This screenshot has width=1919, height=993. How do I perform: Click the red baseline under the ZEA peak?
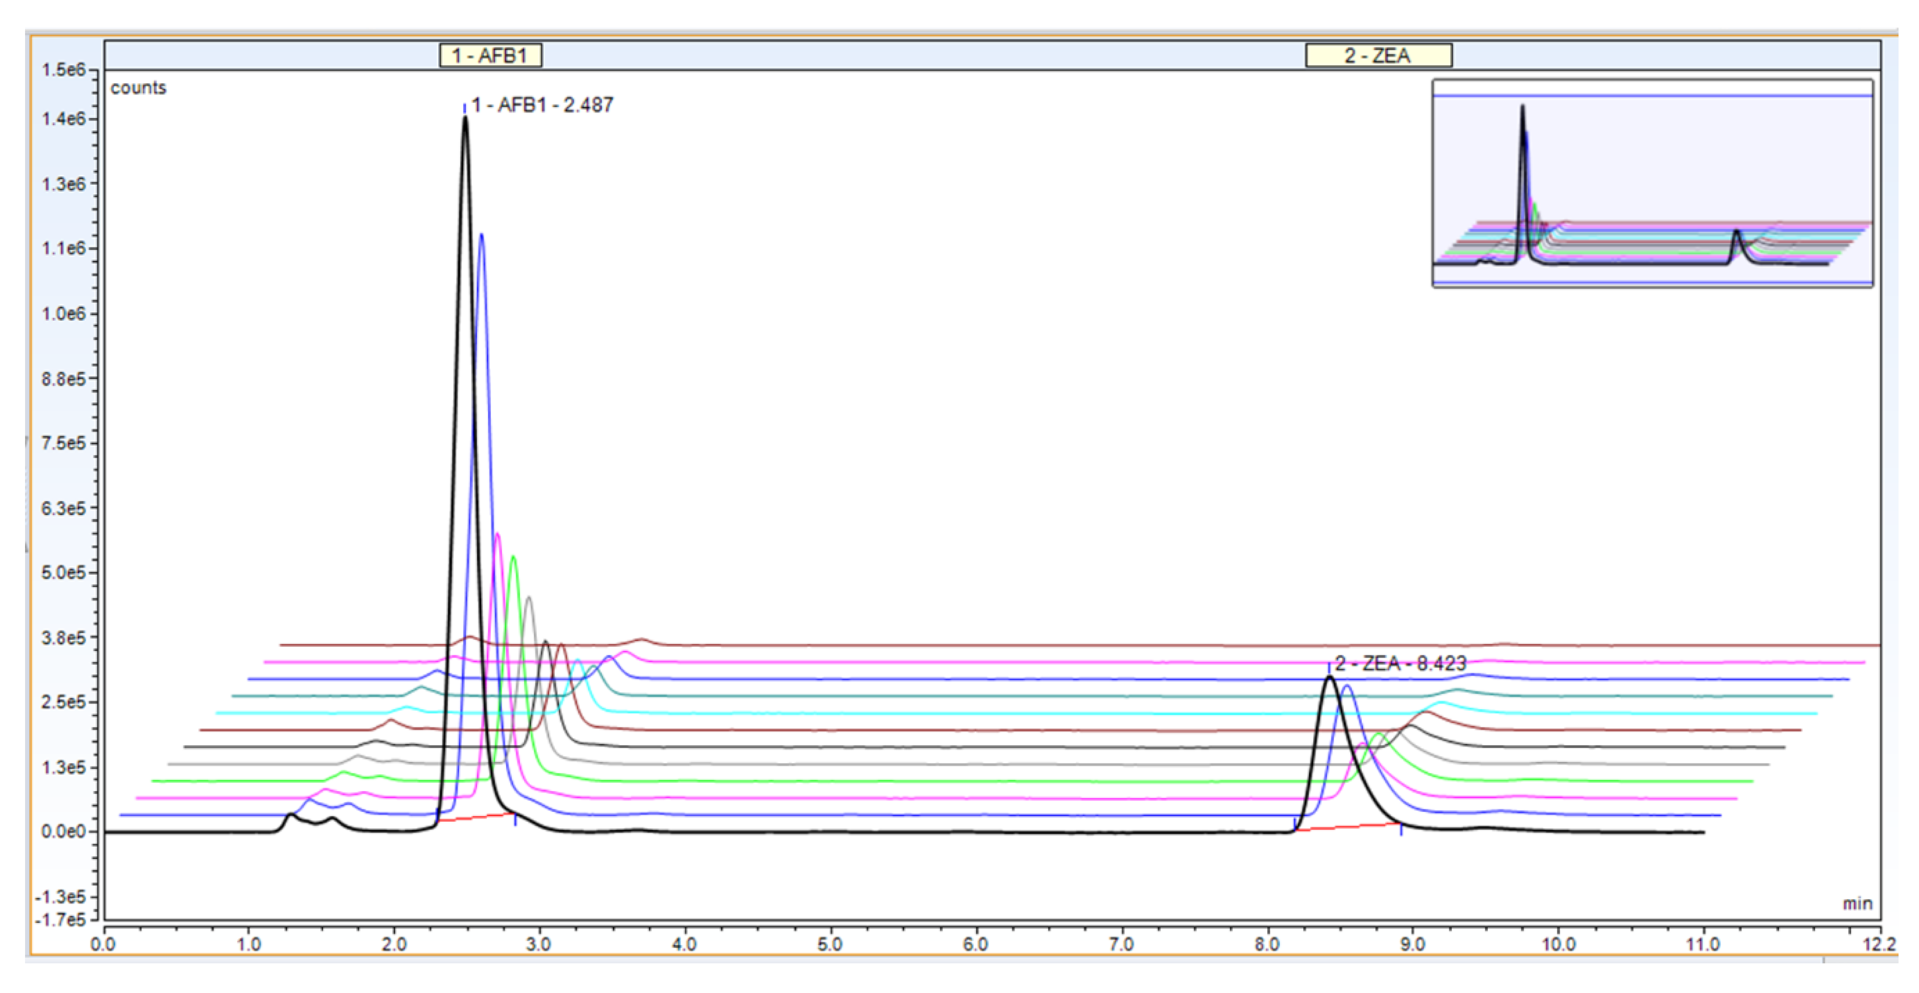coord(1348,826)
